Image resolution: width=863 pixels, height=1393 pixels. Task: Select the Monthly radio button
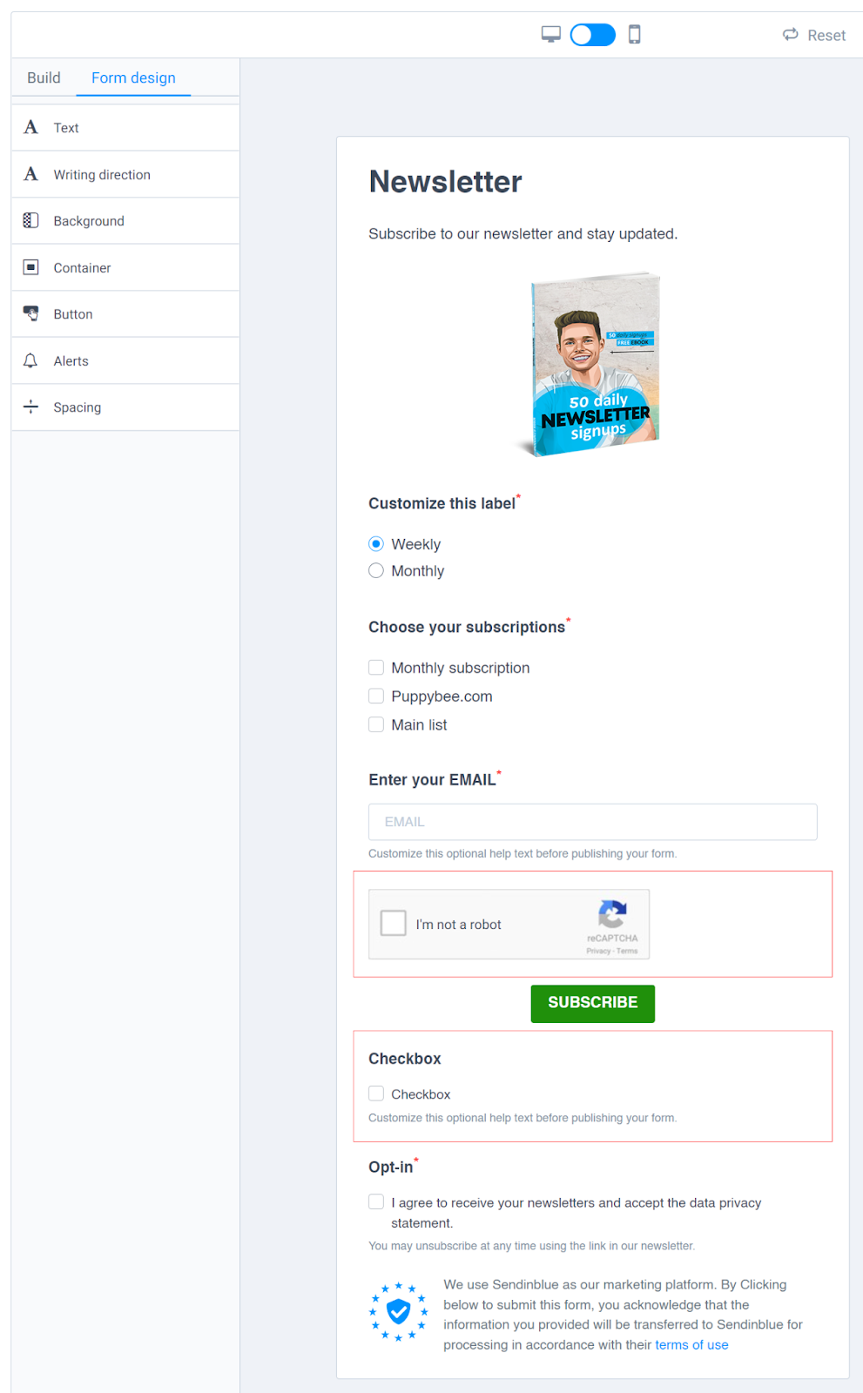pos(376,571)
